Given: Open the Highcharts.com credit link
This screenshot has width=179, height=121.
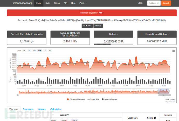Looking at the screenshot, I should tap(170, 102).
